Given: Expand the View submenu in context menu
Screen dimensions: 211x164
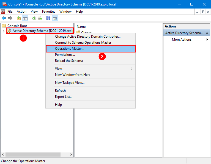Looking at the screenshot, I should tap(91, 69).
